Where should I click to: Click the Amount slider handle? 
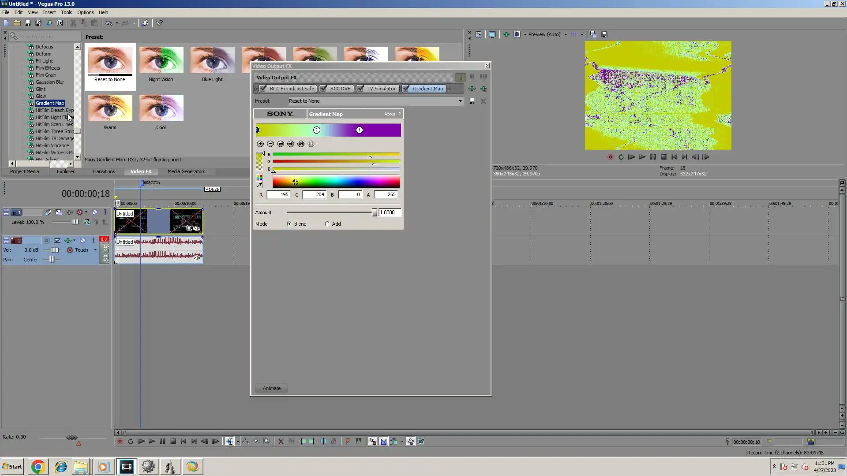click(x=375, y=212)
